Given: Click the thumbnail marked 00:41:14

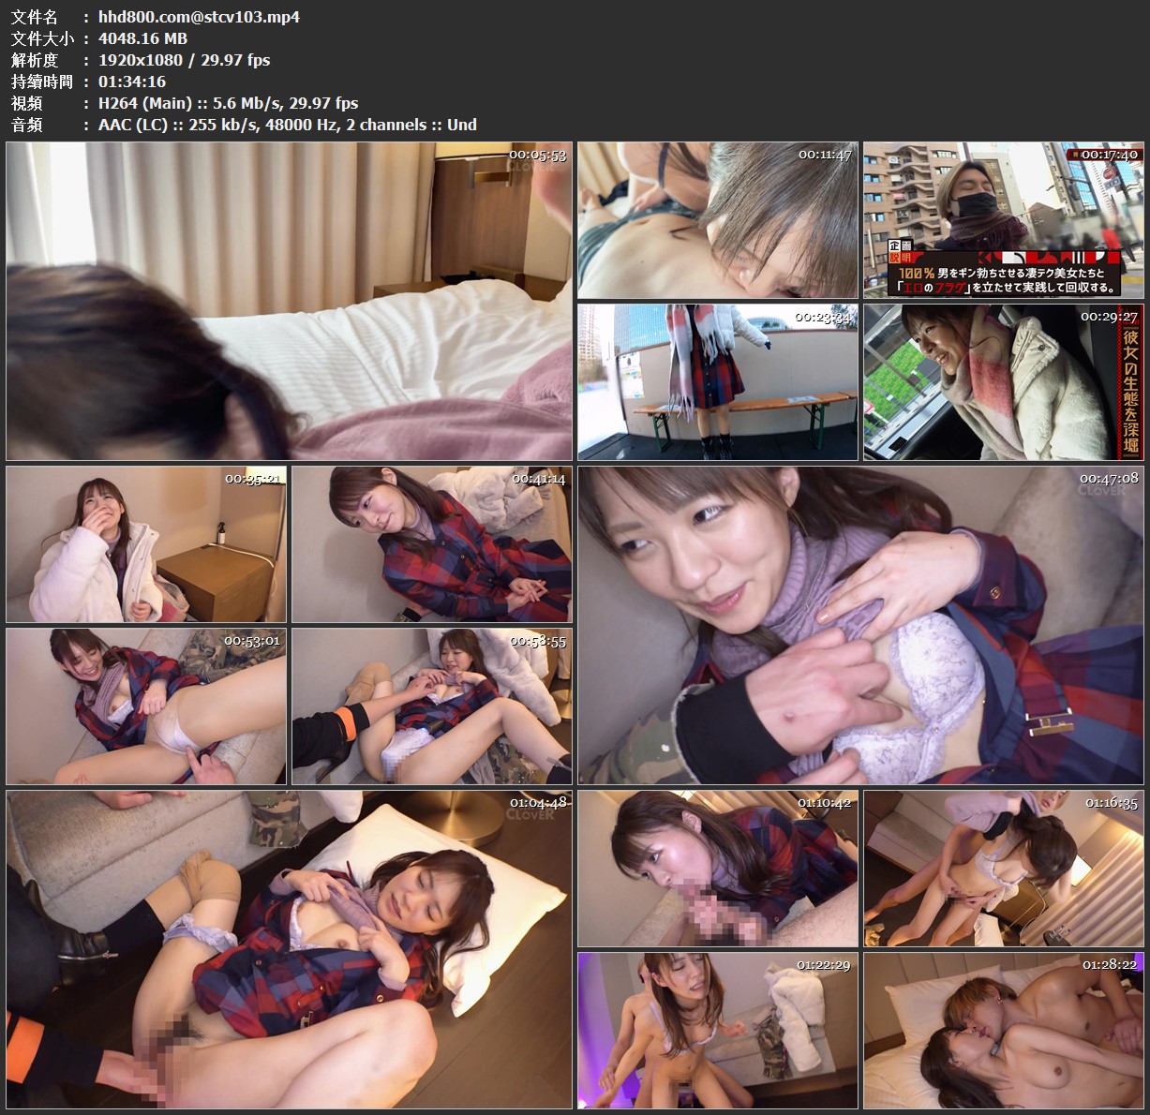Looking at the screenshot, I should (x=431, y=544).
